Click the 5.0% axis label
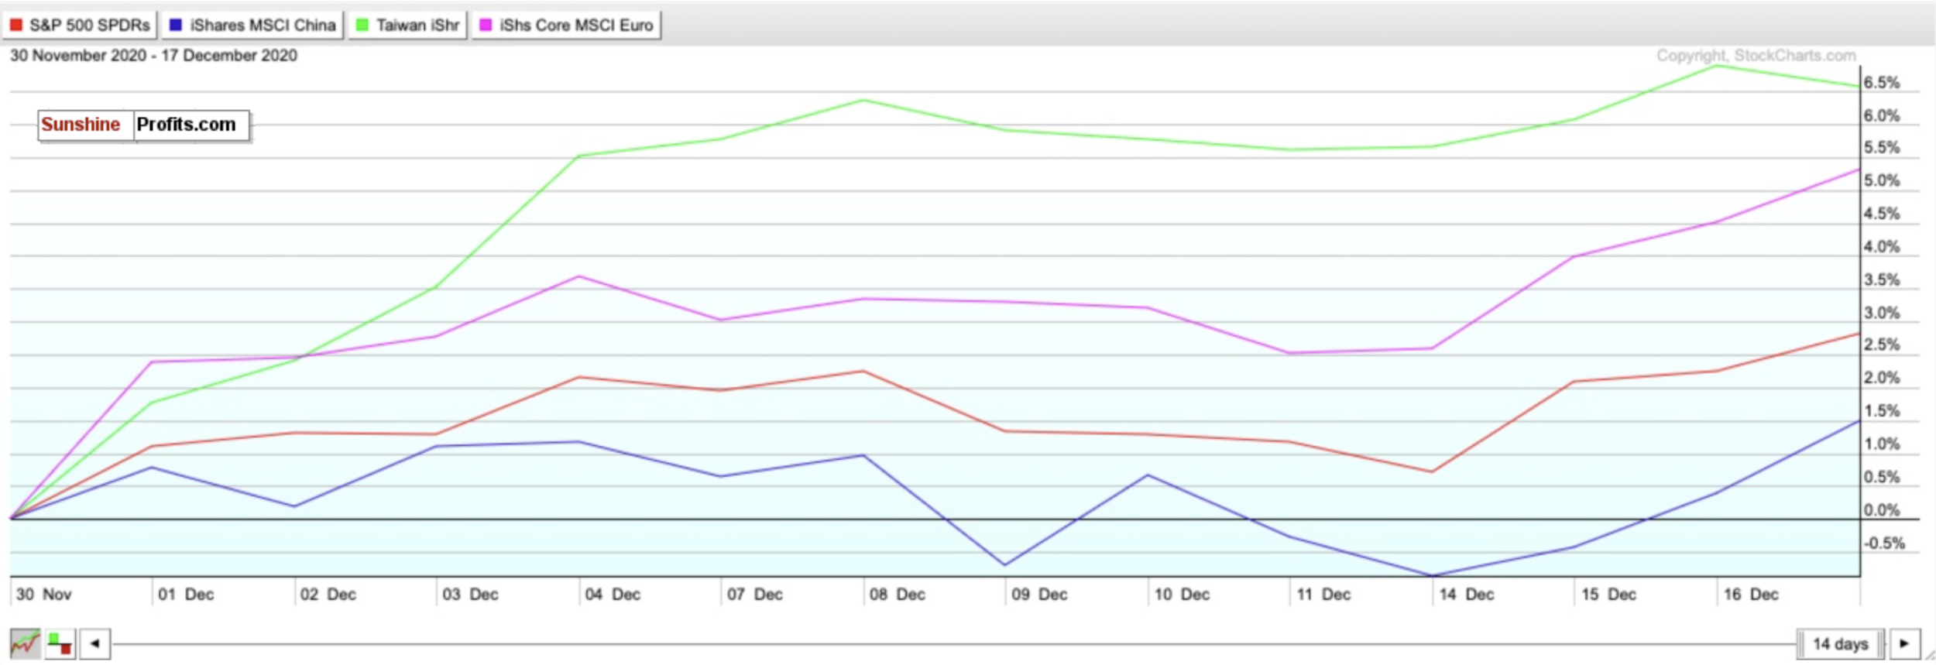Screen dimensions: 1936x665 pyautogui.click(x=1882, y=180)
